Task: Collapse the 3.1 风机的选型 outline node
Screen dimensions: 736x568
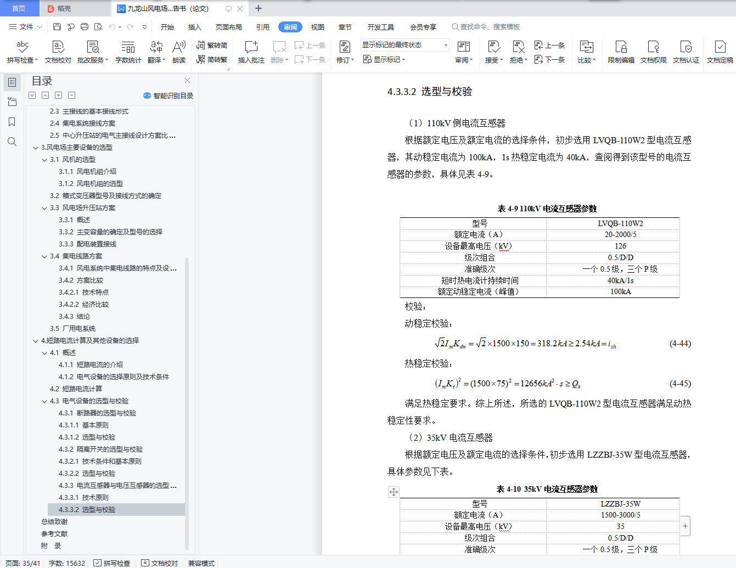Action: 44,160
